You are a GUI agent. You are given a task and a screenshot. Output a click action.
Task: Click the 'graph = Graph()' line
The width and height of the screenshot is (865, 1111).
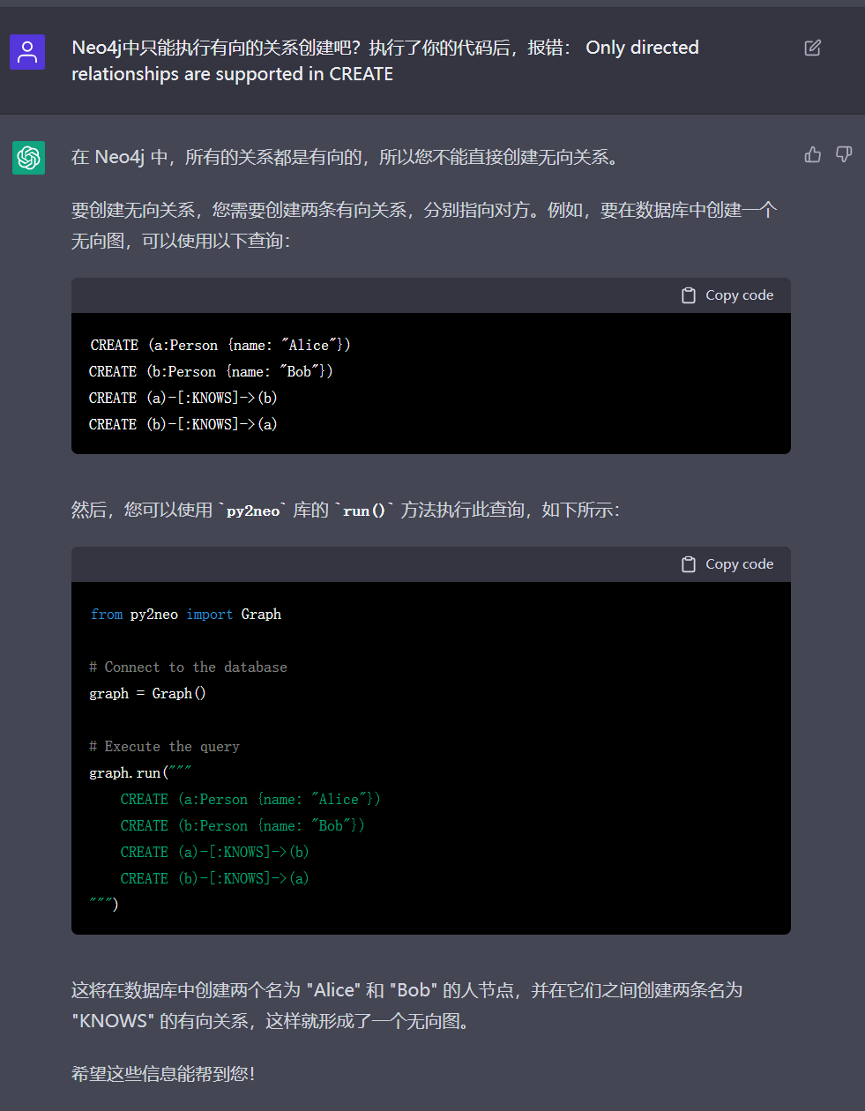pyautogui.click(x=147, y=693)
